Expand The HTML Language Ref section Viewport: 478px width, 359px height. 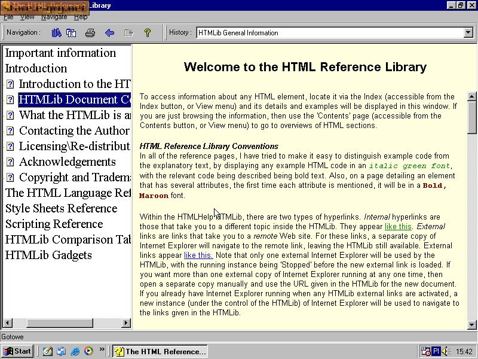click(x=68, y=193)
